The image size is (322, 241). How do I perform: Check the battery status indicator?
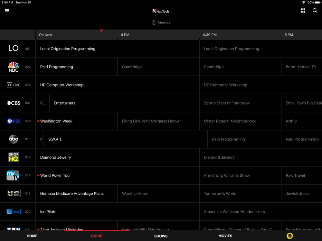[x=317, y=3]
